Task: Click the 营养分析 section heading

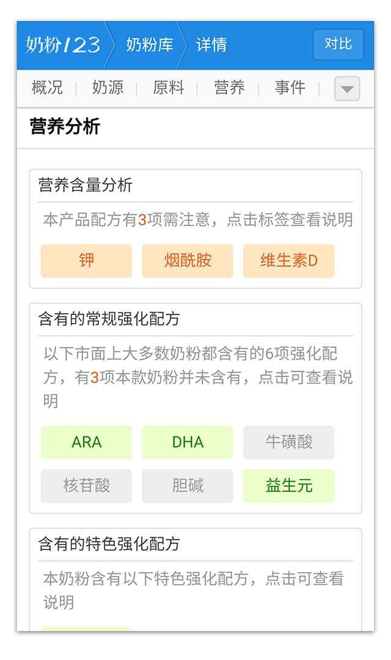Action: click(65, 127)
